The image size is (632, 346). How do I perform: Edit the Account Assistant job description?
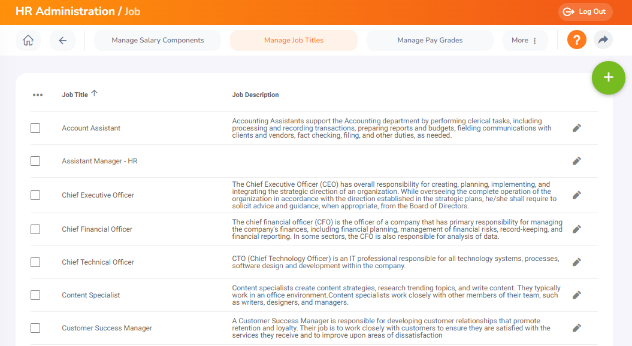tap(576, 128)
